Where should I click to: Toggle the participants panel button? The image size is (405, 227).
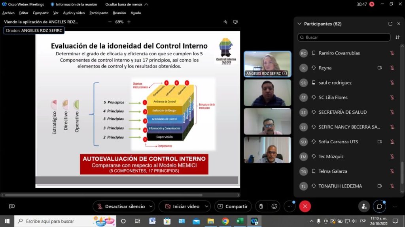363,206
